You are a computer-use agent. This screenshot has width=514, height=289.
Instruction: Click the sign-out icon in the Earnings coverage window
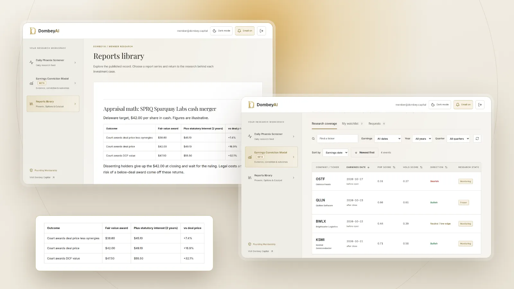click(x=480, y=105)
